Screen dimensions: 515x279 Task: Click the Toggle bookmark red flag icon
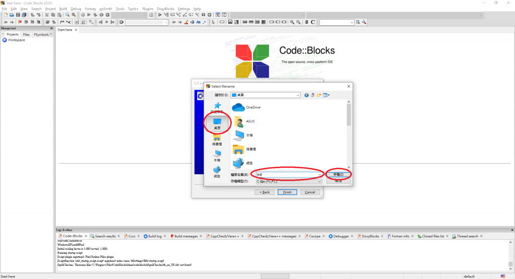coord(20,22)
